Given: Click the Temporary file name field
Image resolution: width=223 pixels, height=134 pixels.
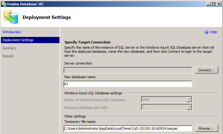Looking at the screenshot, I should 128,128.
